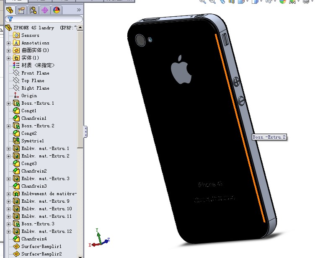Expand the 曲面实体(3) surface bodies folder
This screenshot has height=258, width=328.
click(x=8, y=51)
